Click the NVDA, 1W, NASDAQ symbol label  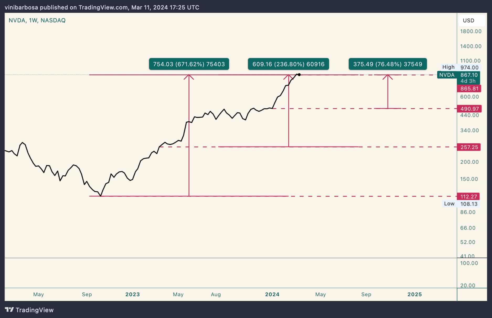click(37, 20)
